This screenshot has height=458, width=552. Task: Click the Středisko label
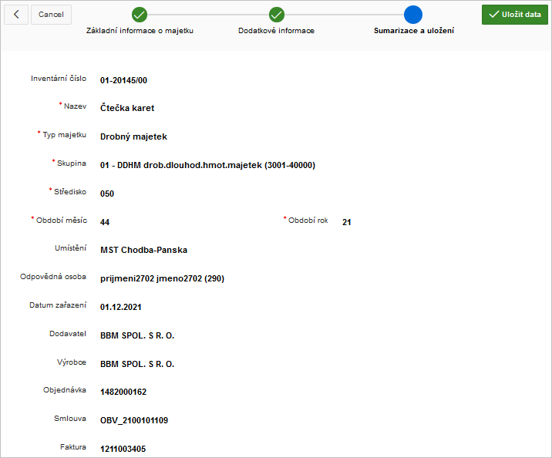click(x=70, y=192)
